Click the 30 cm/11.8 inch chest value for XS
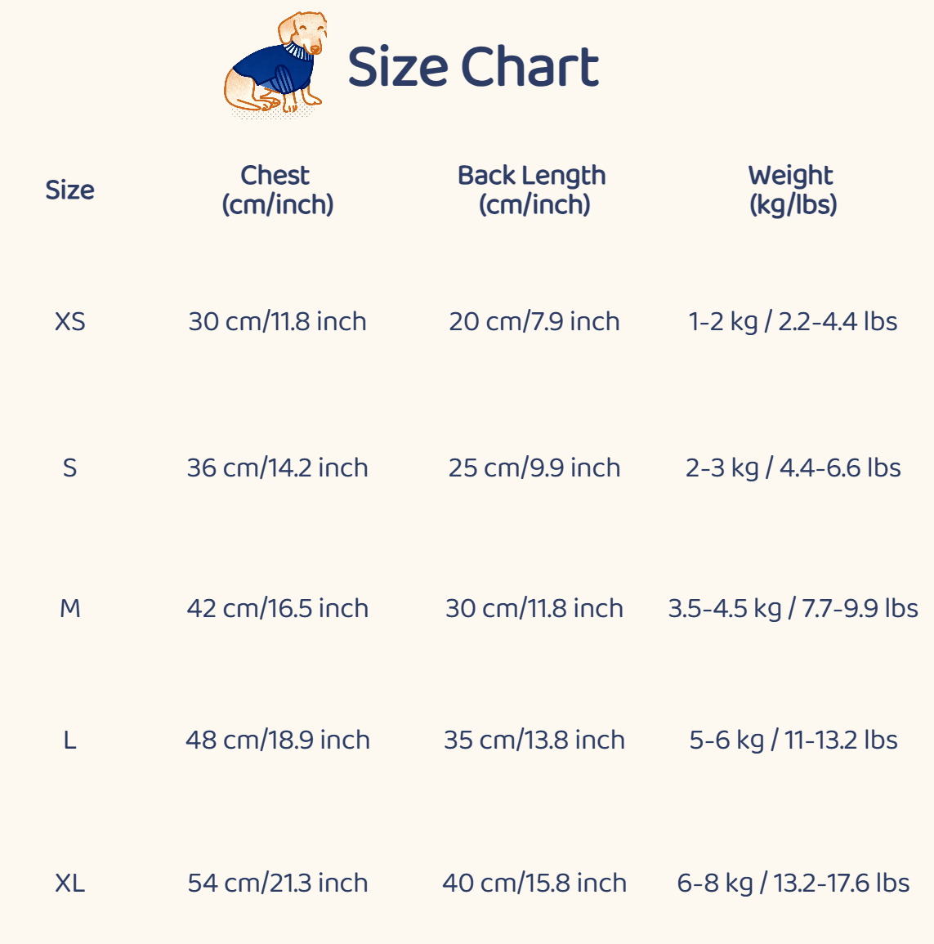Screen dimensions: 934x944 point(277,321)
